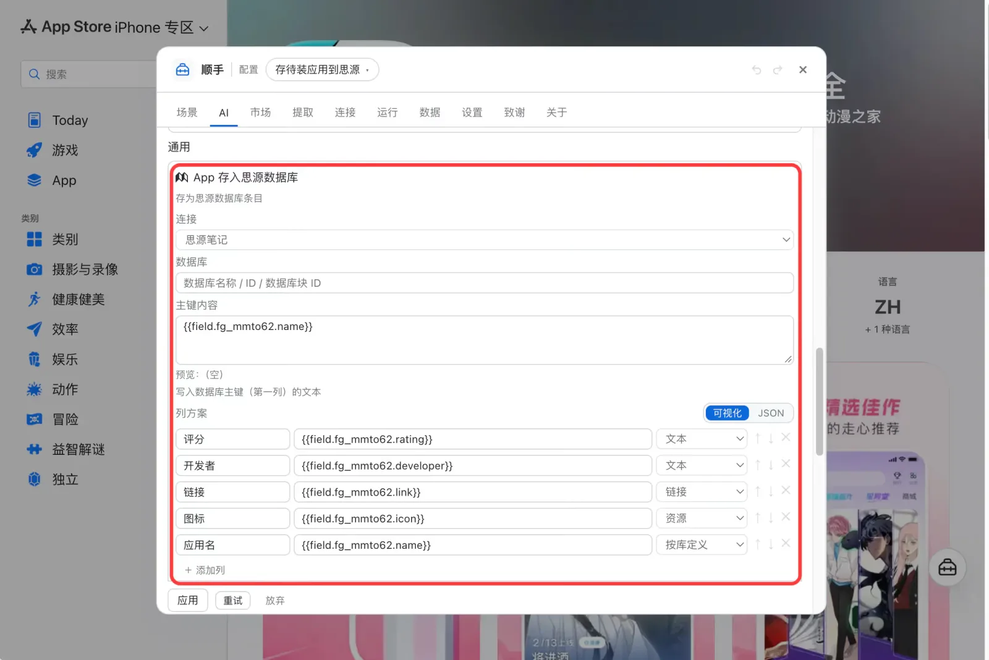Select 动作 category in sidebar
The width and height of the screenshot is (989, 660).
coord(53,389)
